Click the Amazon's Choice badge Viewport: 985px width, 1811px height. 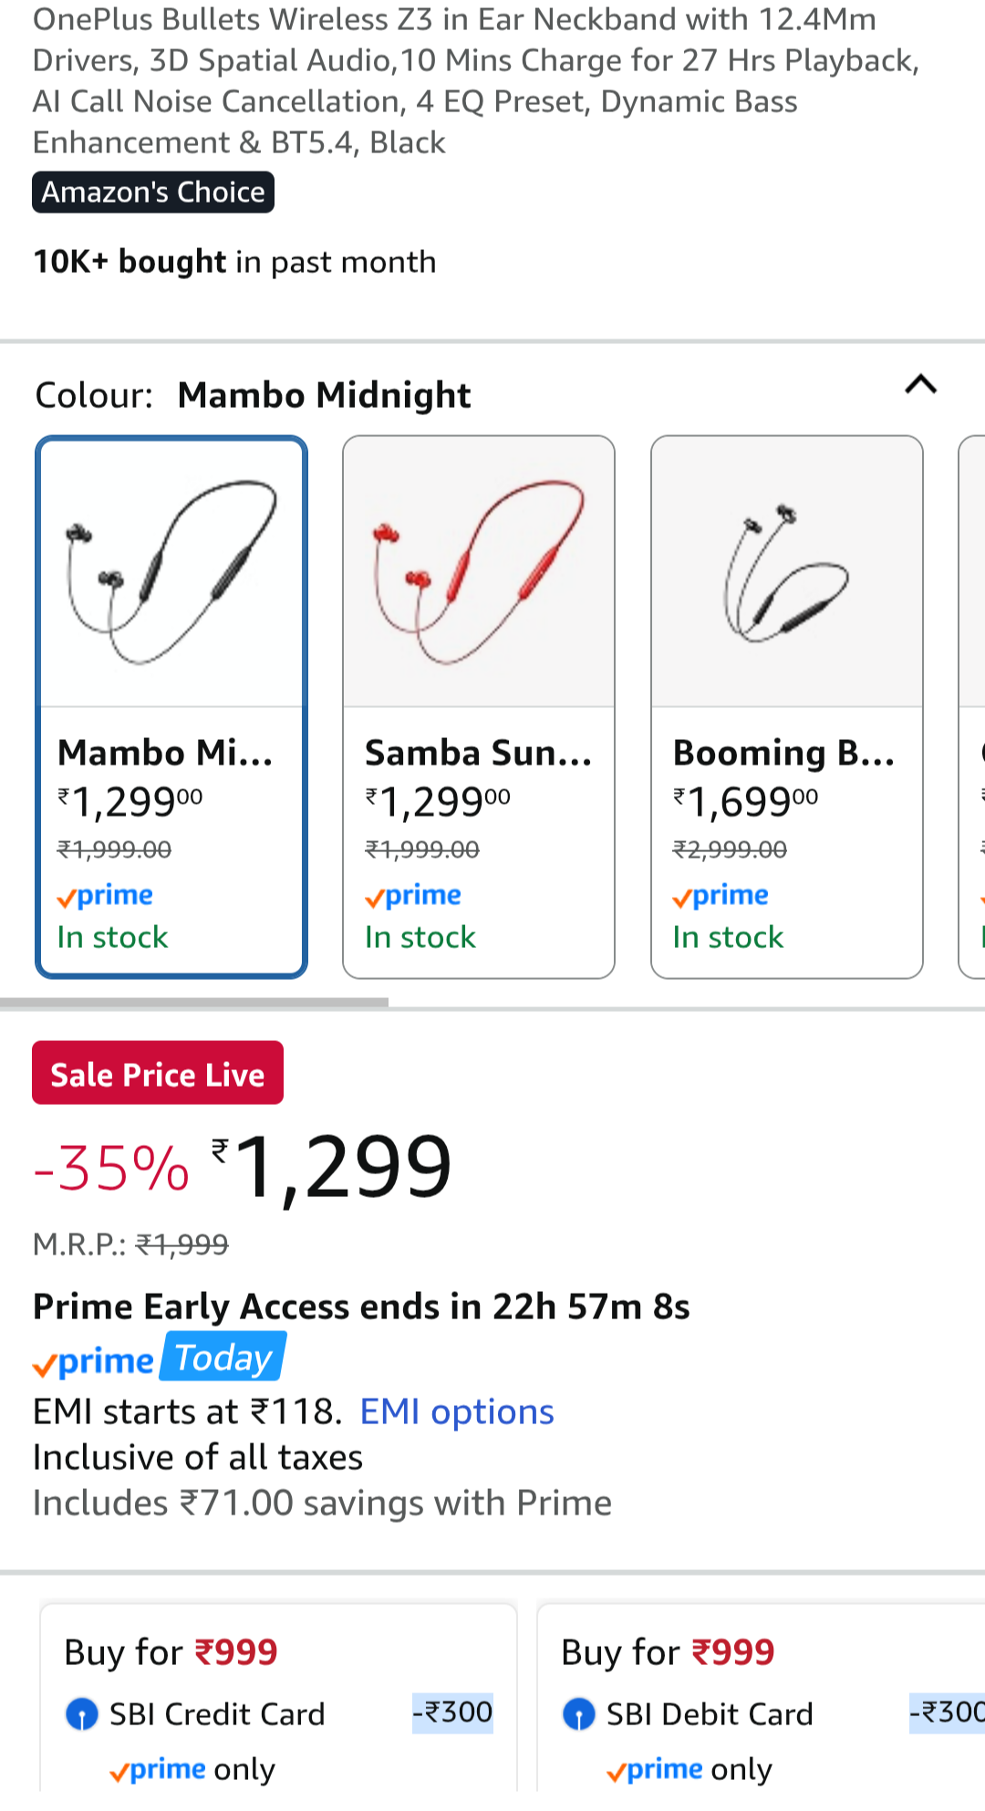(153, 193)
